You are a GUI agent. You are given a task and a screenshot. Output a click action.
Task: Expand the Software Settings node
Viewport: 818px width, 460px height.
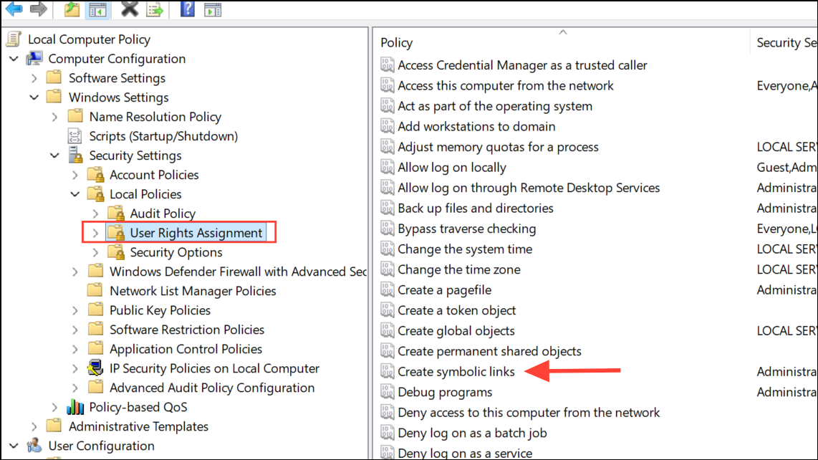(x=34, y=78)
